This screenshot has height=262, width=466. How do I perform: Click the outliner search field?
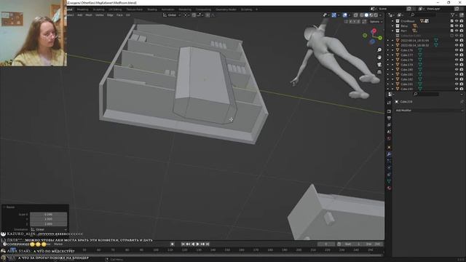pyautogui.click(x=423, y=15)
